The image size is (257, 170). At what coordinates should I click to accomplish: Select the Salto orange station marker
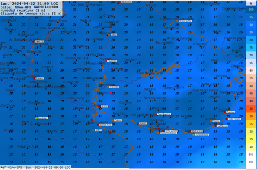tap(109, 34)
